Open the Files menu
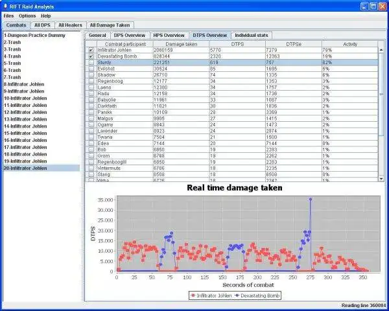This screenshot has height=311, width=389. tap(8, 16)
